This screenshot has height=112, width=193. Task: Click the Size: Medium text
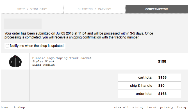click(43, 65)
